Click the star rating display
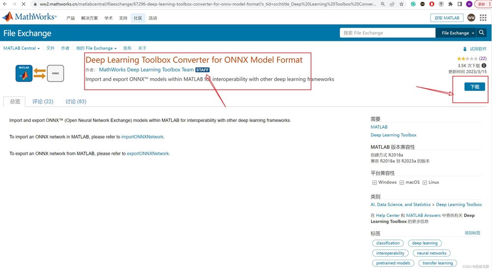Viewport: 492px width, 270px height. [467, 59]
